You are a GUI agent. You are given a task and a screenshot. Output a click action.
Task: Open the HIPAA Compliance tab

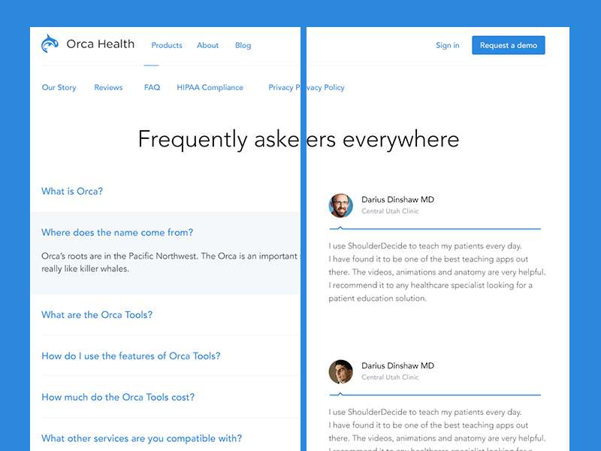click(x=210, y=87)
